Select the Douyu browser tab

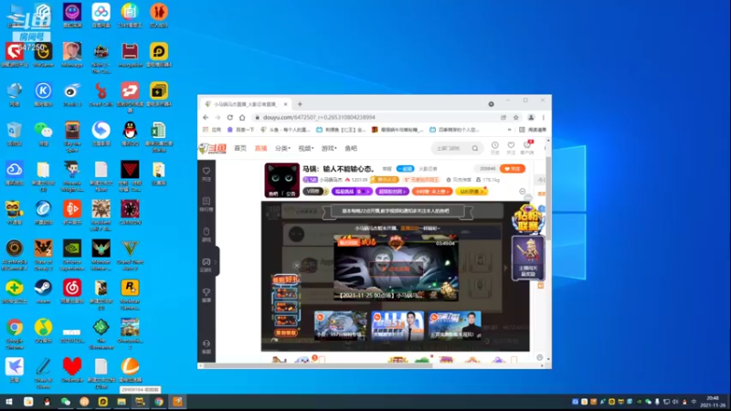coord(246,104)
